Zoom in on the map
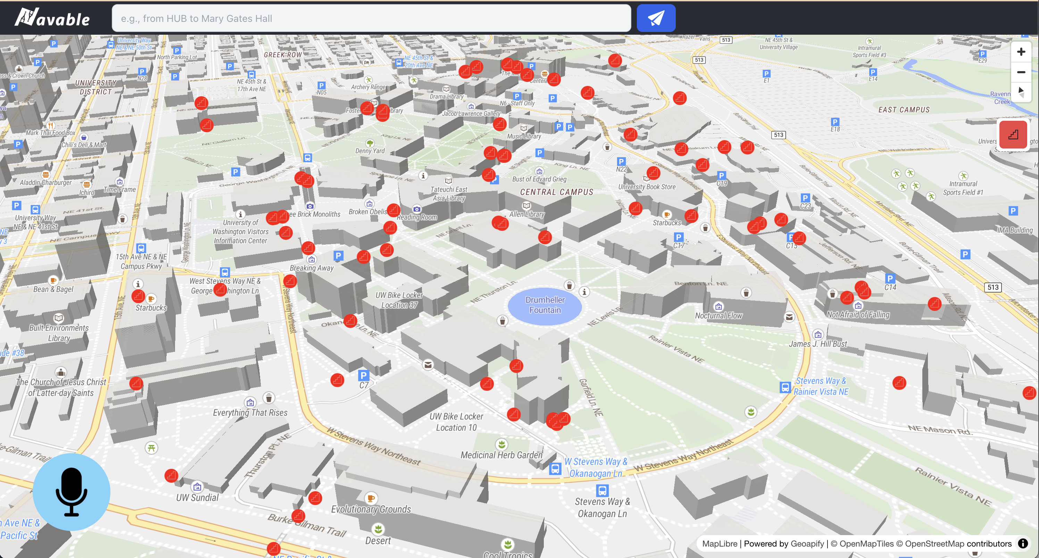Screen dimensions: 1039x558 coord(1021,52)
